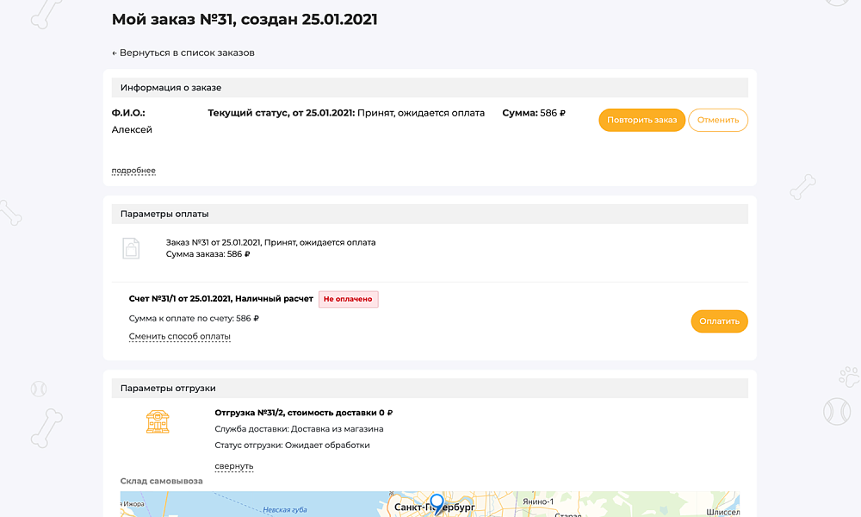This screenshot has height=517, width=861.
Task: Click the payment document icon
Action: [x=130, y=248]
